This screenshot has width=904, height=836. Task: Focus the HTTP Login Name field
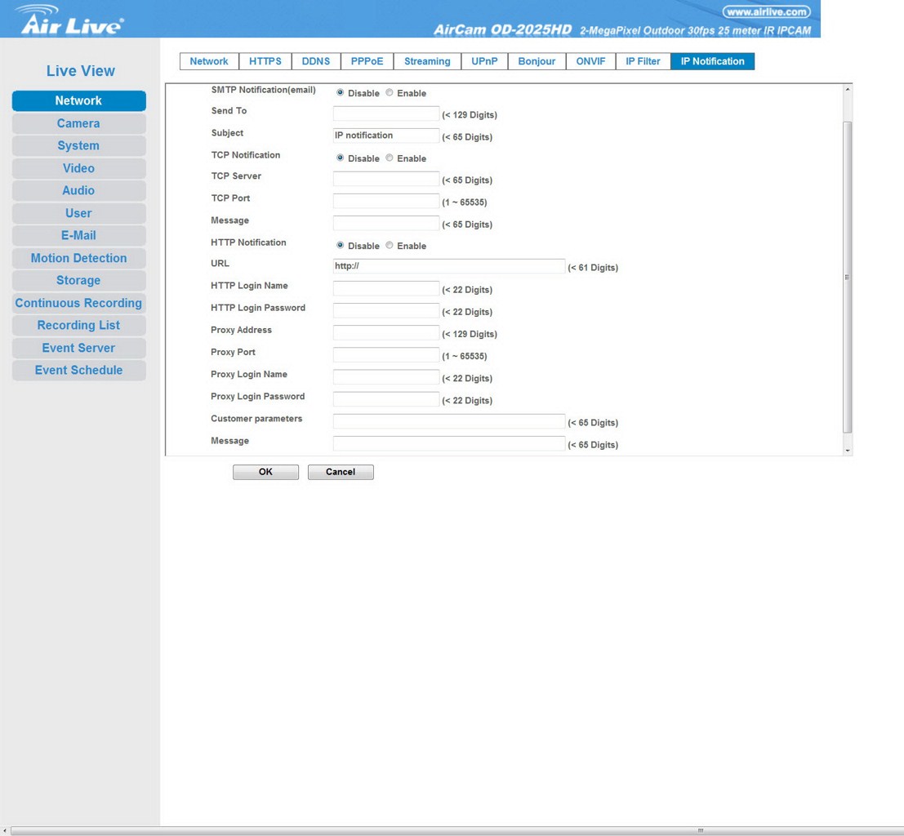click(386, 288)
